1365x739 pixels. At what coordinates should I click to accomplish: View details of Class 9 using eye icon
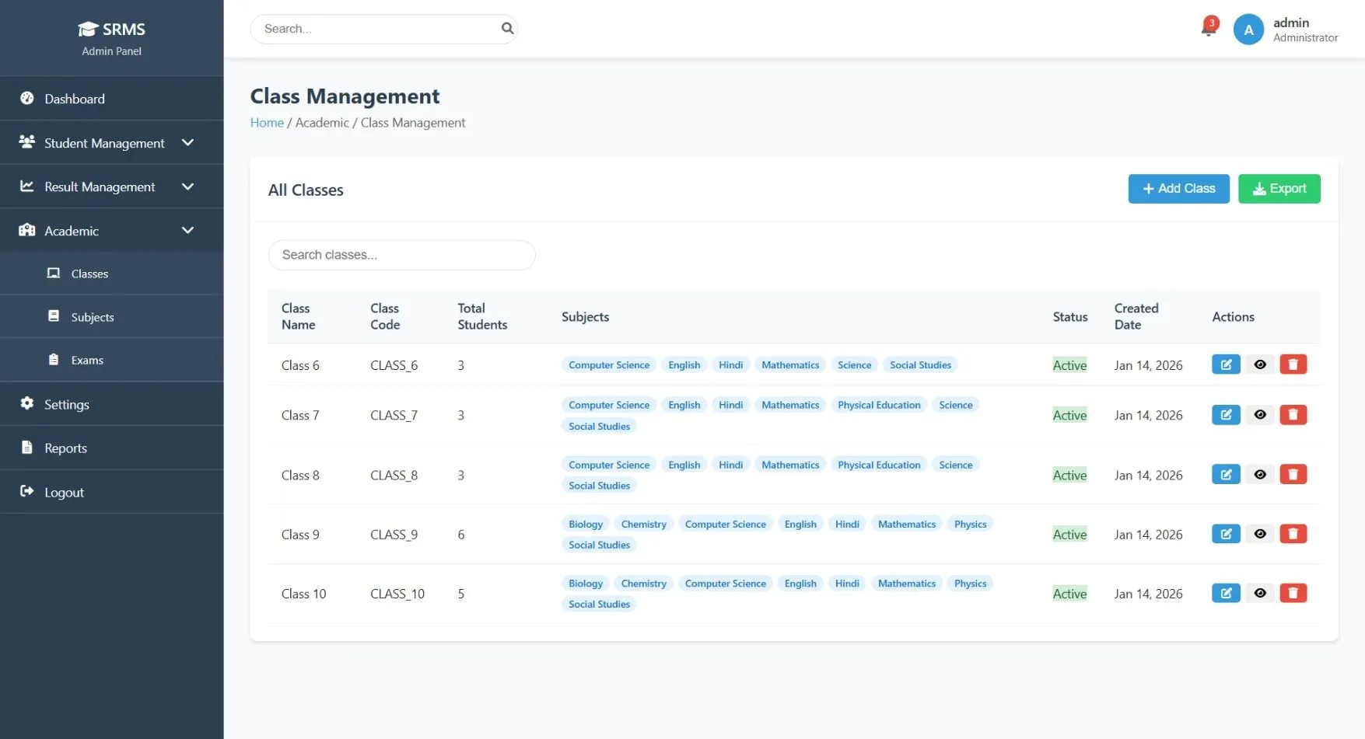1259,534
